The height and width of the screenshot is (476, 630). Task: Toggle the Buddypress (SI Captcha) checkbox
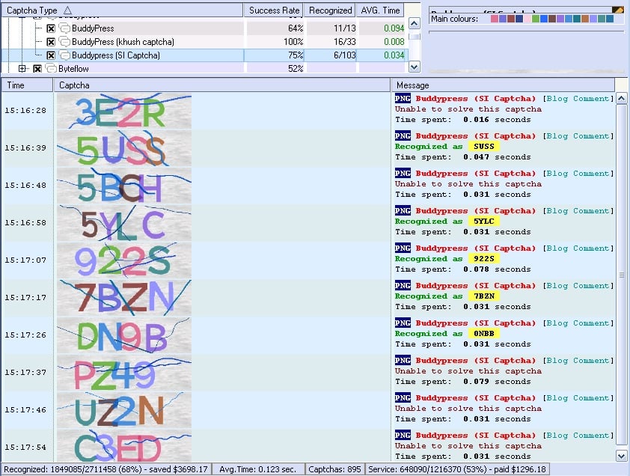(x=51, y=55)
